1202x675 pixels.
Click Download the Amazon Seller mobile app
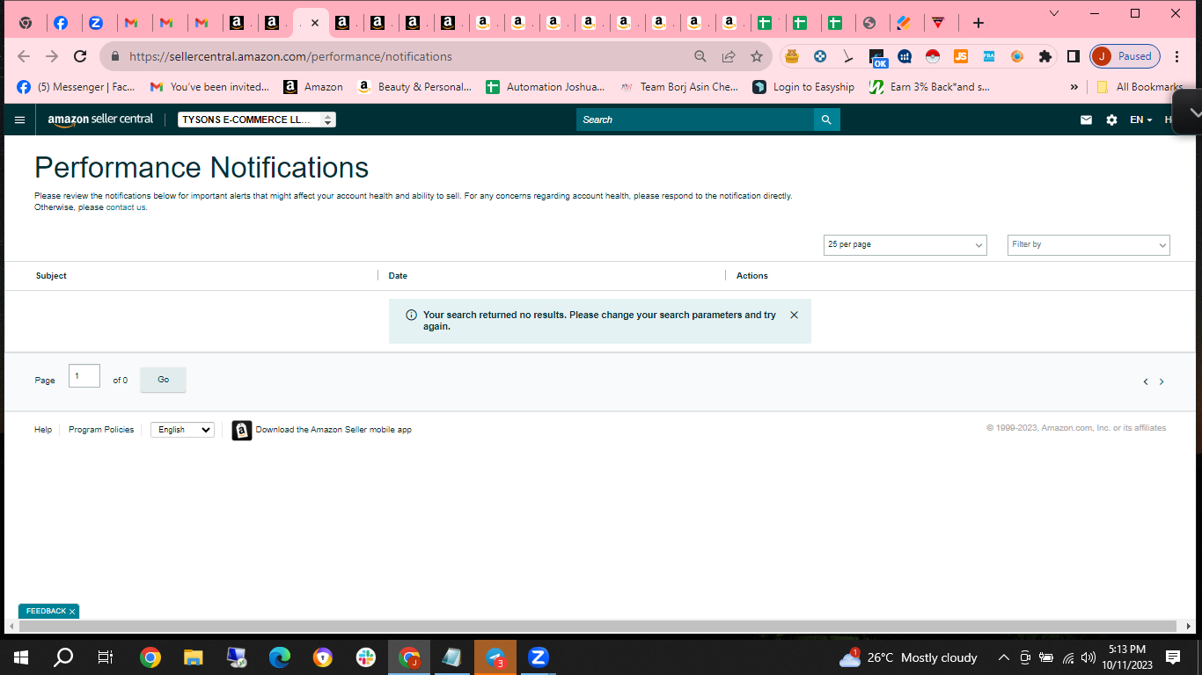333,430
